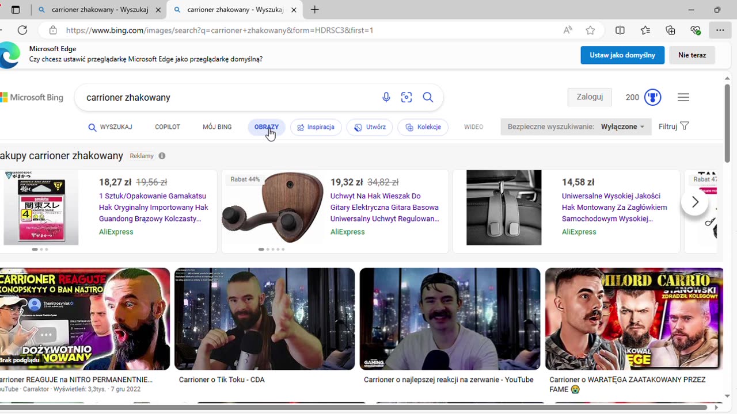The width and height of the screenshot is (737, 414).
Task: Open tab actions menu icon in Edge
Action: tap(16, 10)
